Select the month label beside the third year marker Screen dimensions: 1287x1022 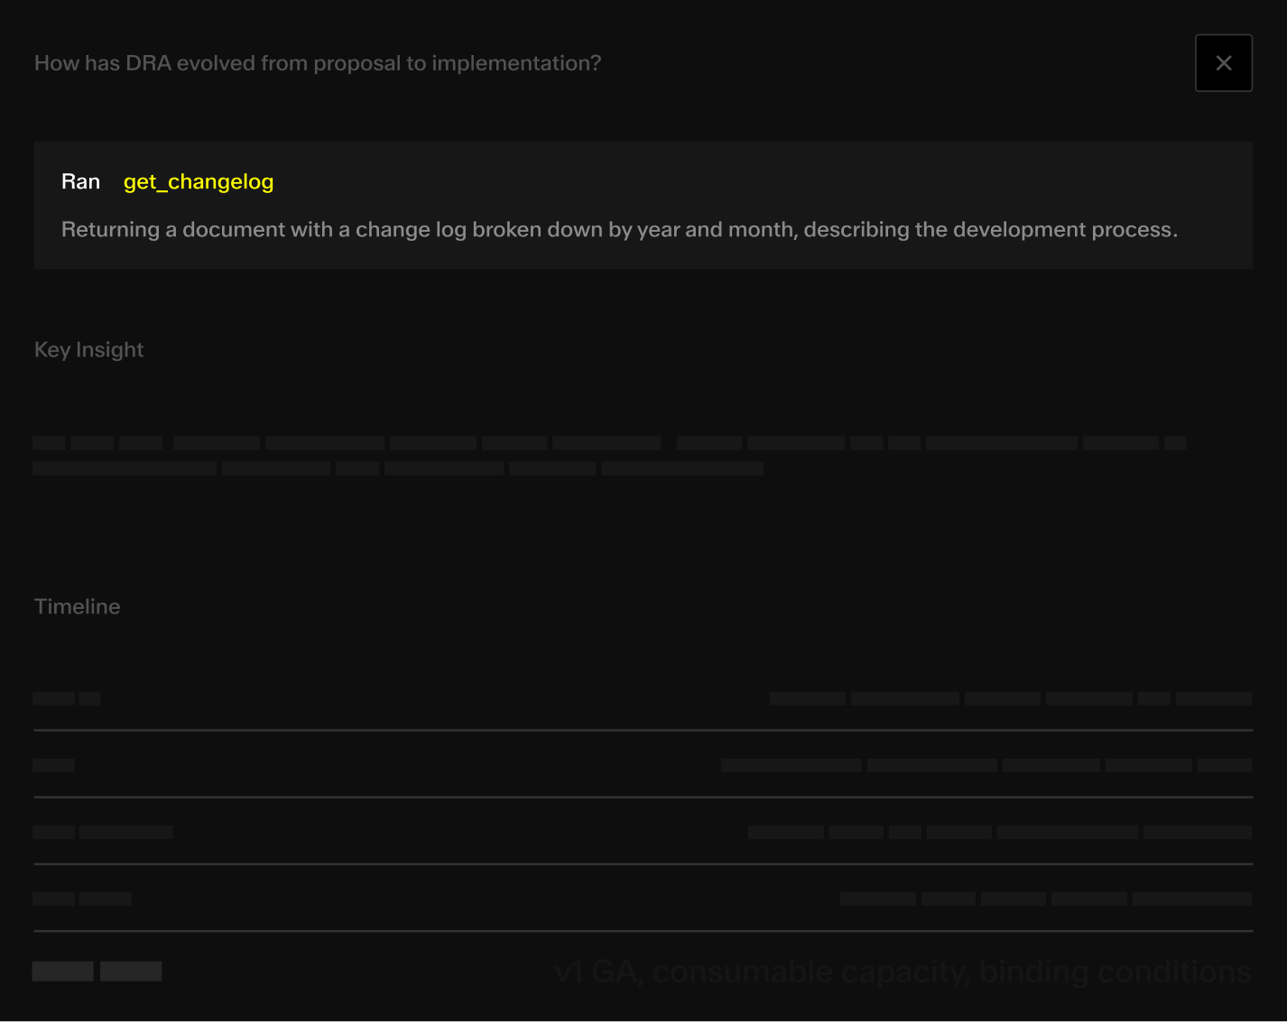[125, 832]
